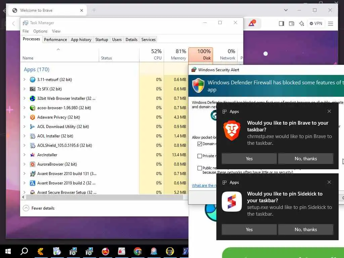Switch to the Services tab
This screenshot has height=258, width=344.
(148, 40)
